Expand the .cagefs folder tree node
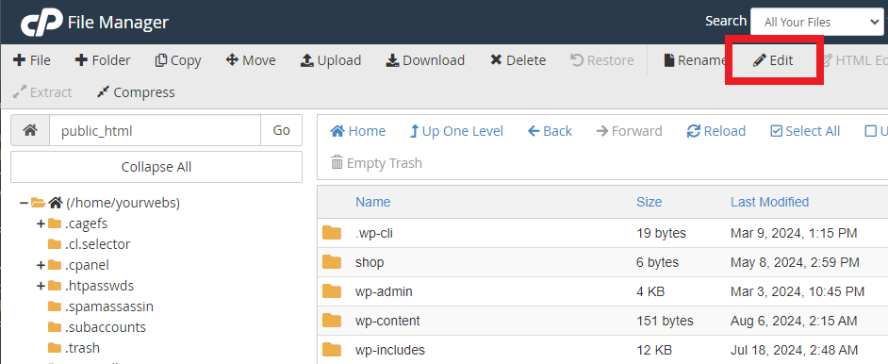888x364 pixels. pyautogui.click(x=41, y=223)
